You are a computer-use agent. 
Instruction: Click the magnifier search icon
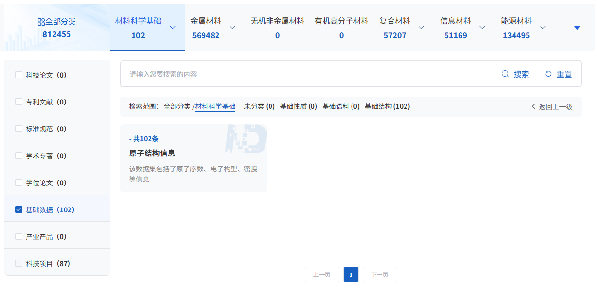tap(505, 74)
